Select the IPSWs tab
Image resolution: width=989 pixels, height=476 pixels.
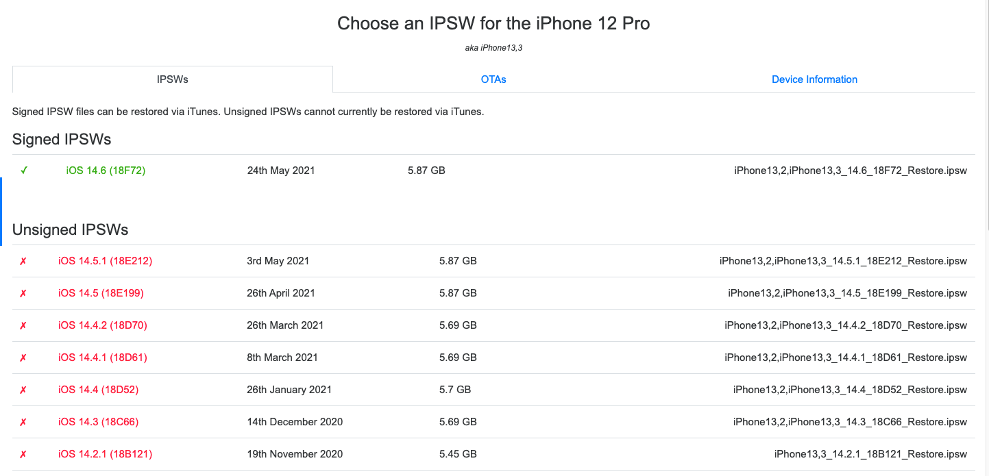(x=172, y=79)
